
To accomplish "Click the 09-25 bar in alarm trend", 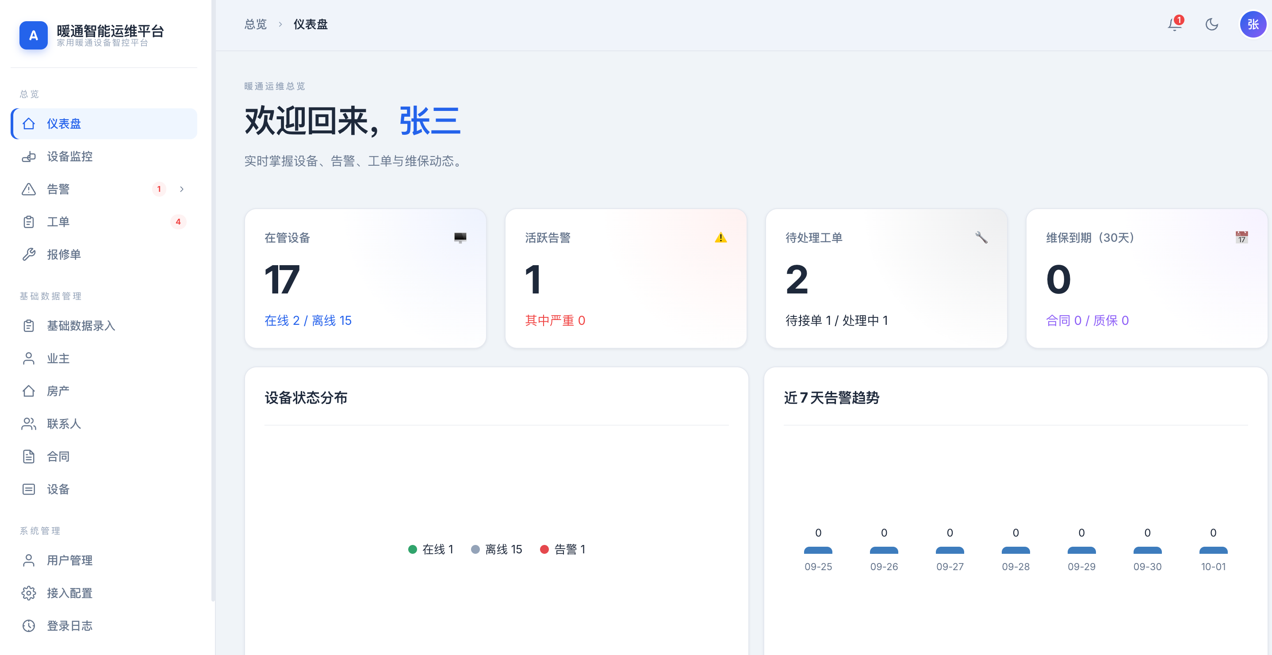I will click(818, 550).
